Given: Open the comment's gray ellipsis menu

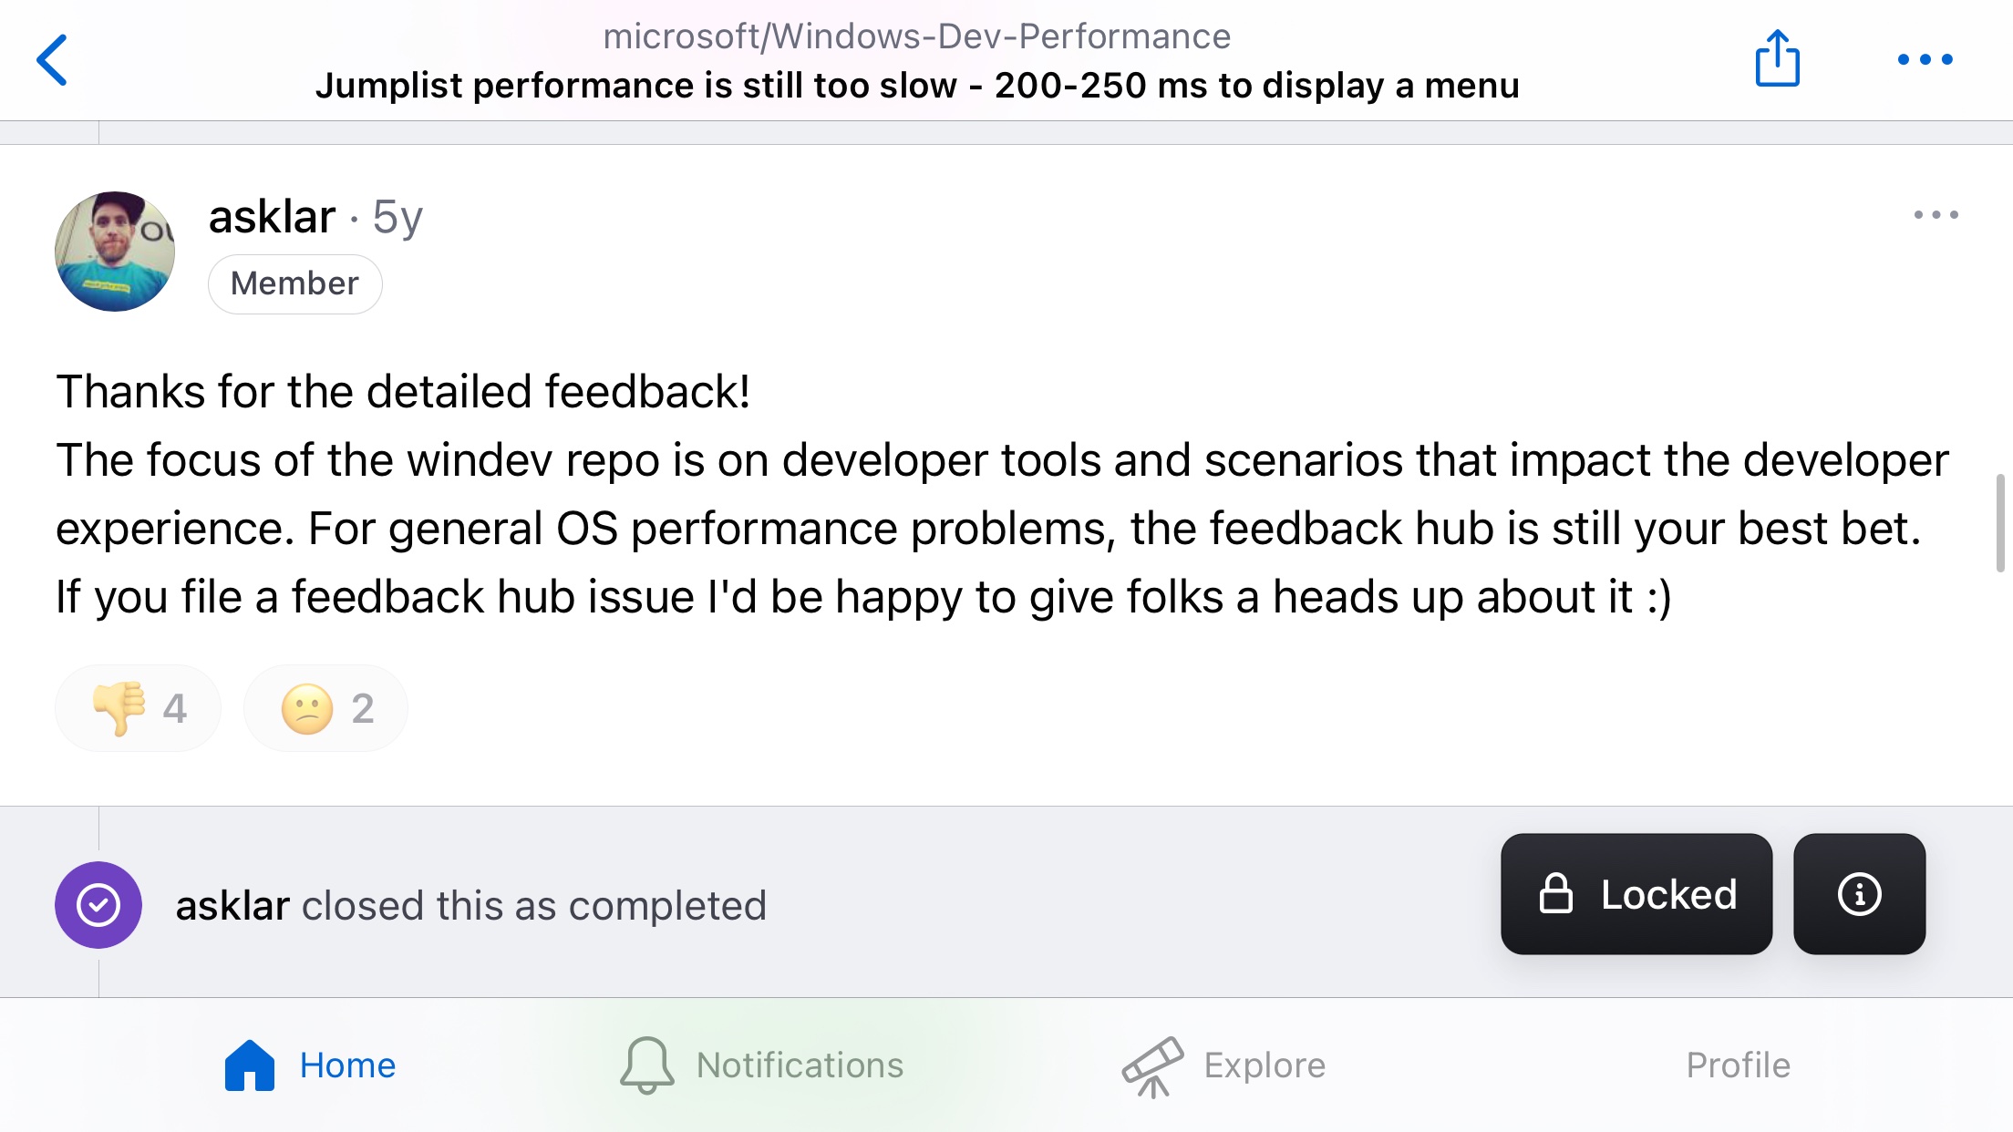Looking at the screenshot, I should [1936, 215].
